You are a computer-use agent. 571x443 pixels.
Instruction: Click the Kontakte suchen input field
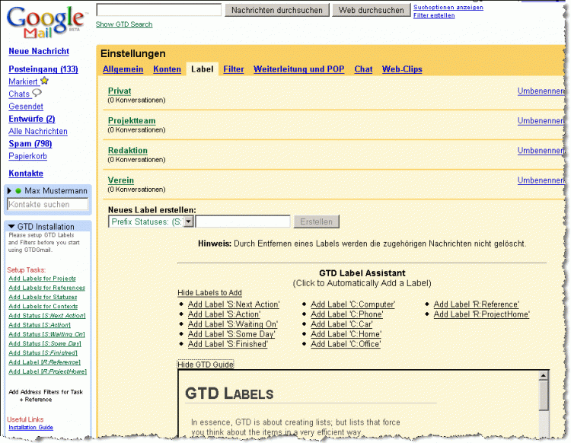coord(48,205)
